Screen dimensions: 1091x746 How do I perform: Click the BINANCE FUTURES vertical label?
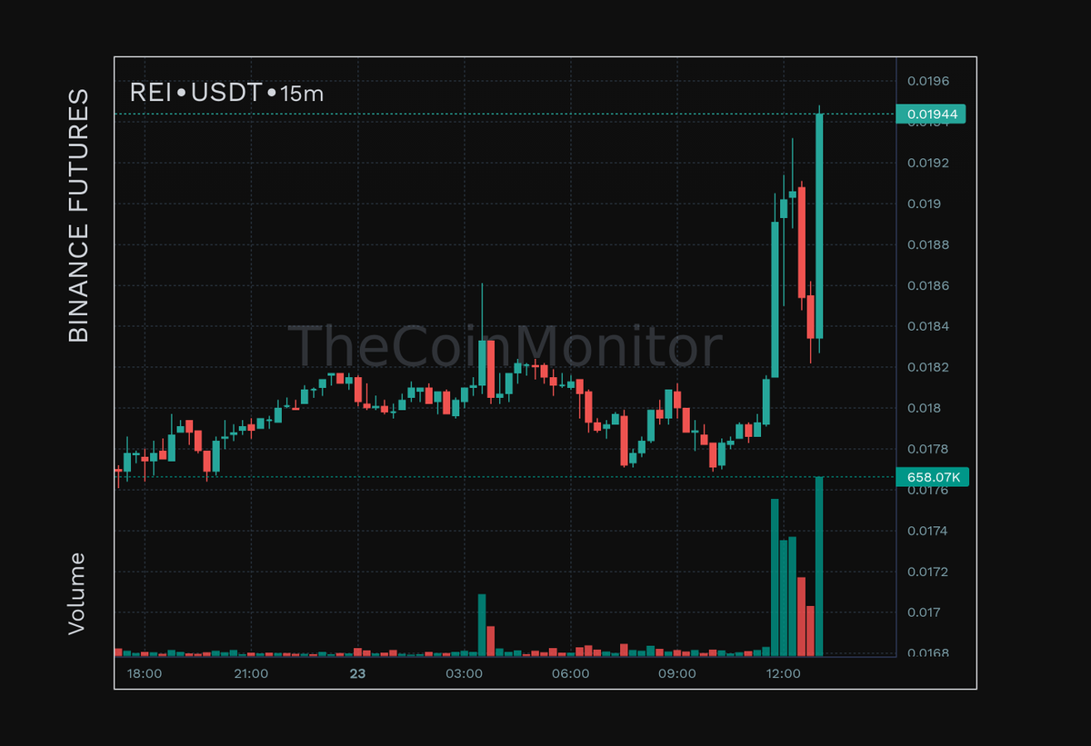click(x=80, y=215)
